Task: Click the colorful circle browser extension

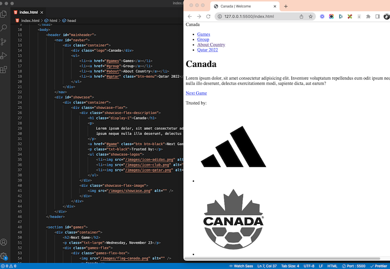Action: coord(331,16)
